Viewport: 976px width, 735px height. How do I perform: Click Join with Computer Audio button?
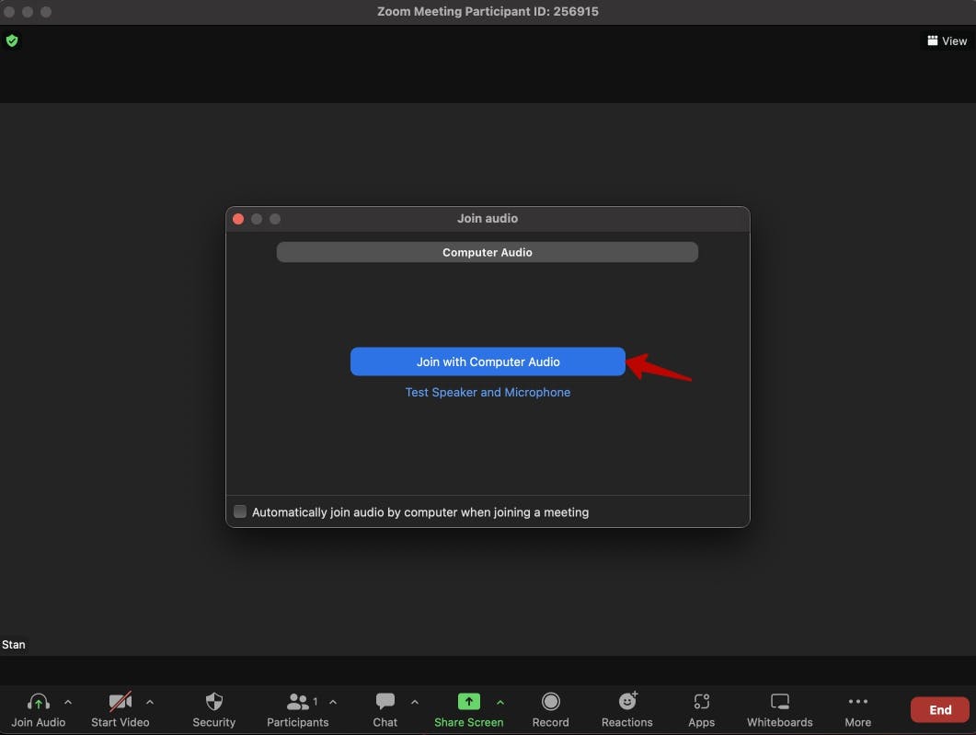click(x=488, y=362)
